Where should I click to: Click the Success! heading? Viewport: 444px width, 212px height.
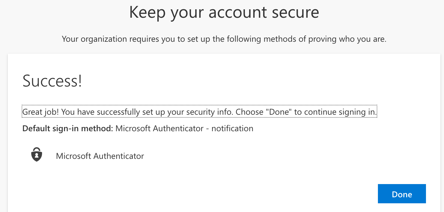click(52, 81)
